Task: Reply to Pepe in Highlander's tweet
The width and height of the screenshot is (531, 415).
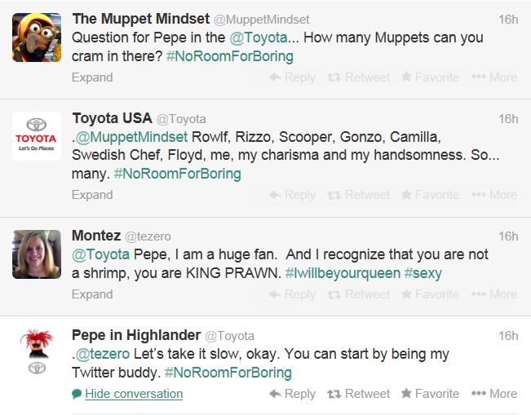Action: (x=292, y=393)
